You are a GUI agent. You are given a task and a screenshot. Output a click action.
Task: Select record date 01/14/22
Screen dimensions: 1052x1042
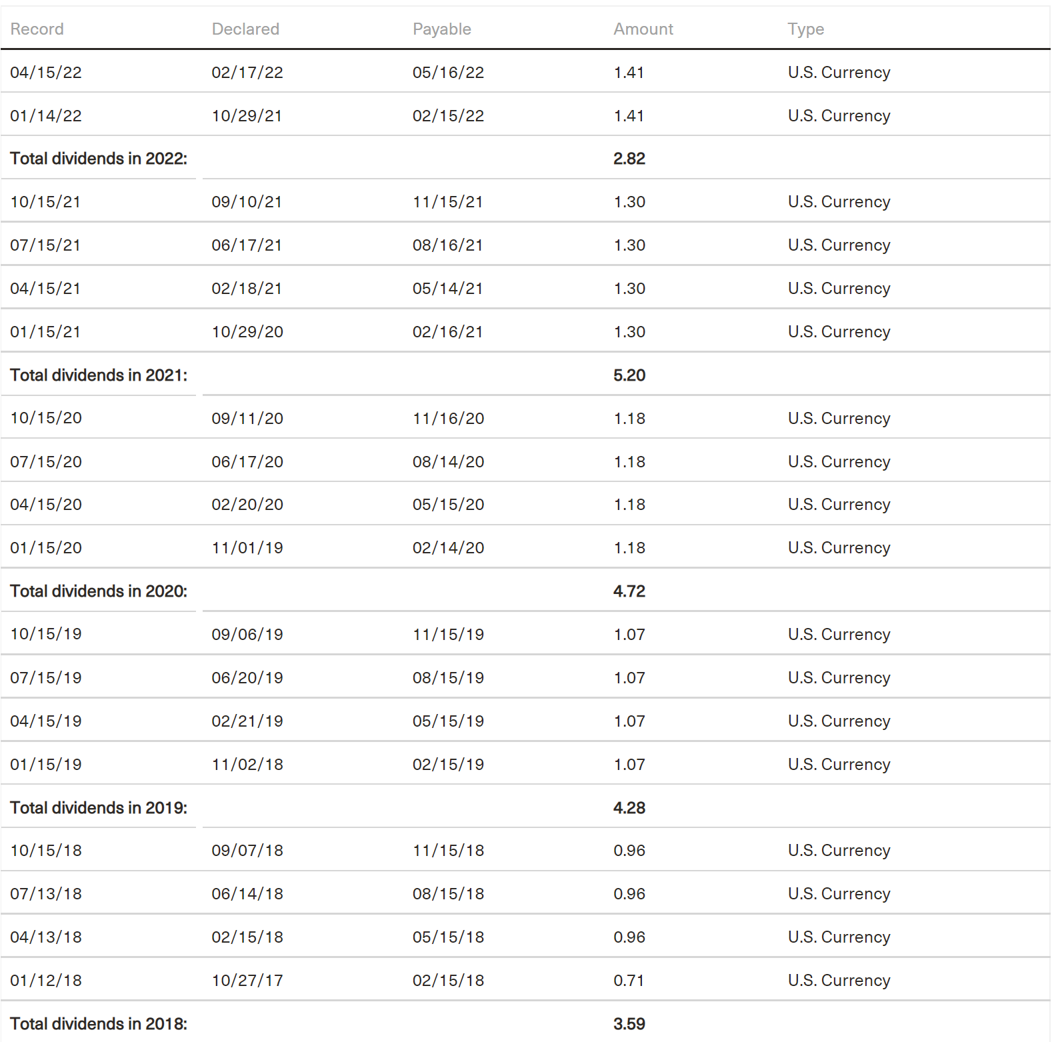tap(46, 116)
